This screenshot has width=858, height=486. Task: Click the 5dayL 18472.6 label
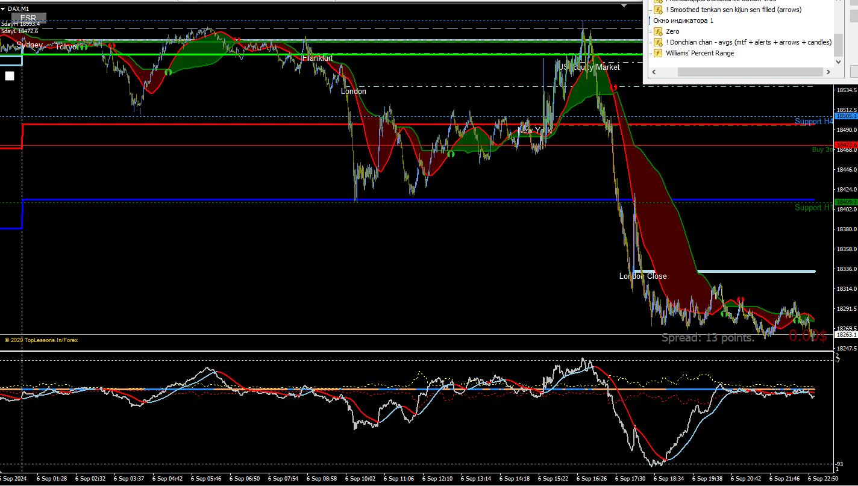click(x=19, y=31)
